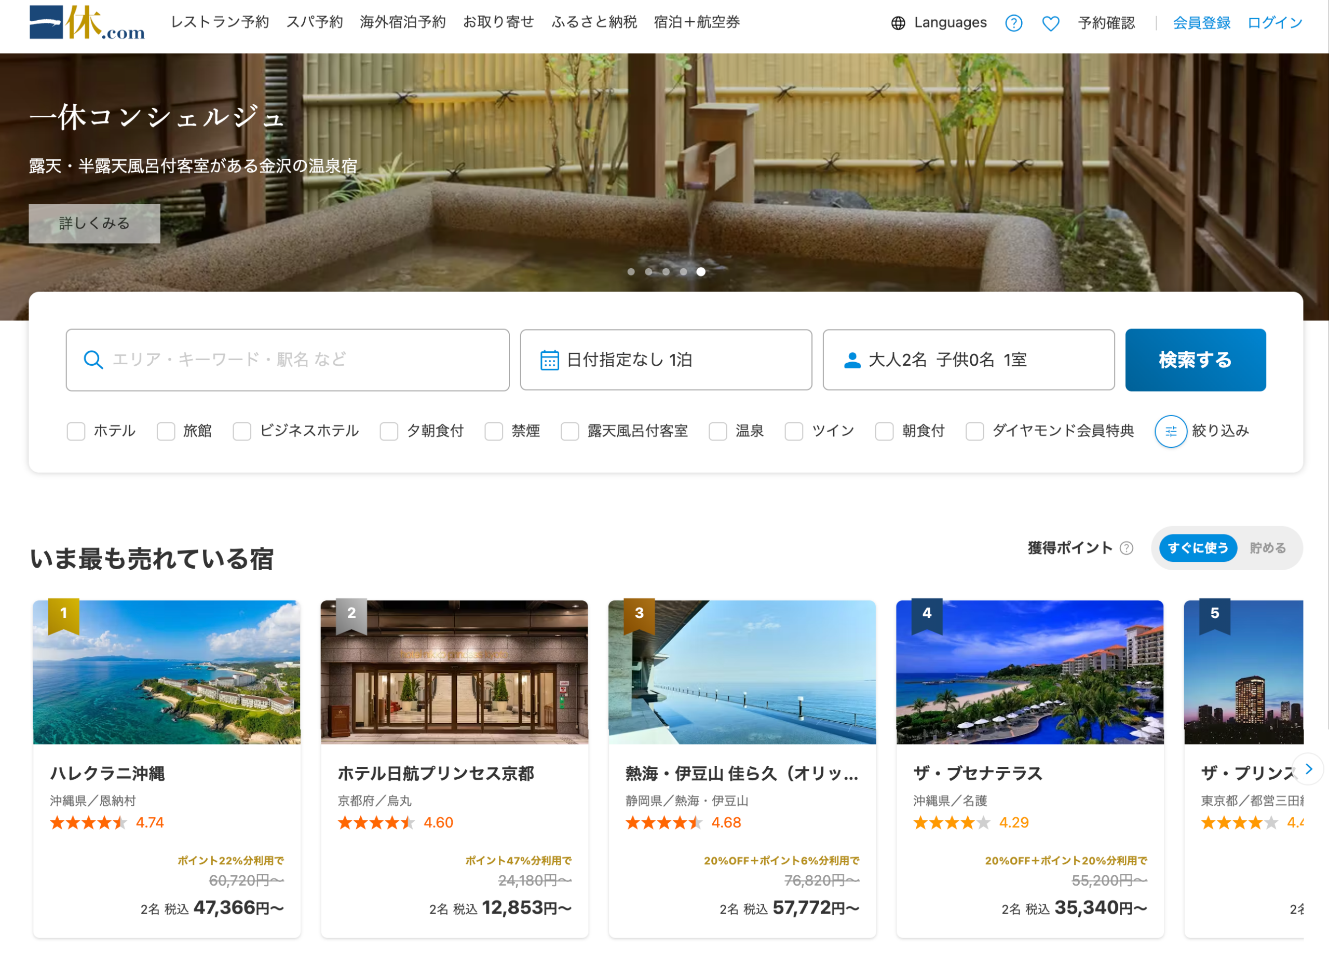Open ふるさと納税 in top menu
The height and width of the screenshot is (978, 1329).
593,22
